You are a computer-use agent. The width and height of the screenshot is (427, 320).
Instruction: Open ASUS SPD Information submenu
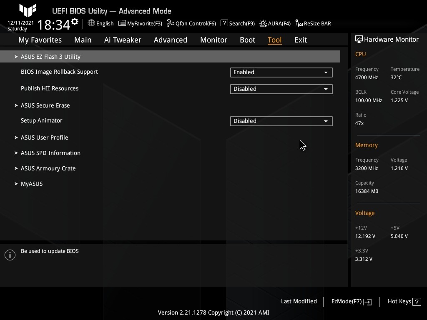pyautogui.click(x=50, y=153)
